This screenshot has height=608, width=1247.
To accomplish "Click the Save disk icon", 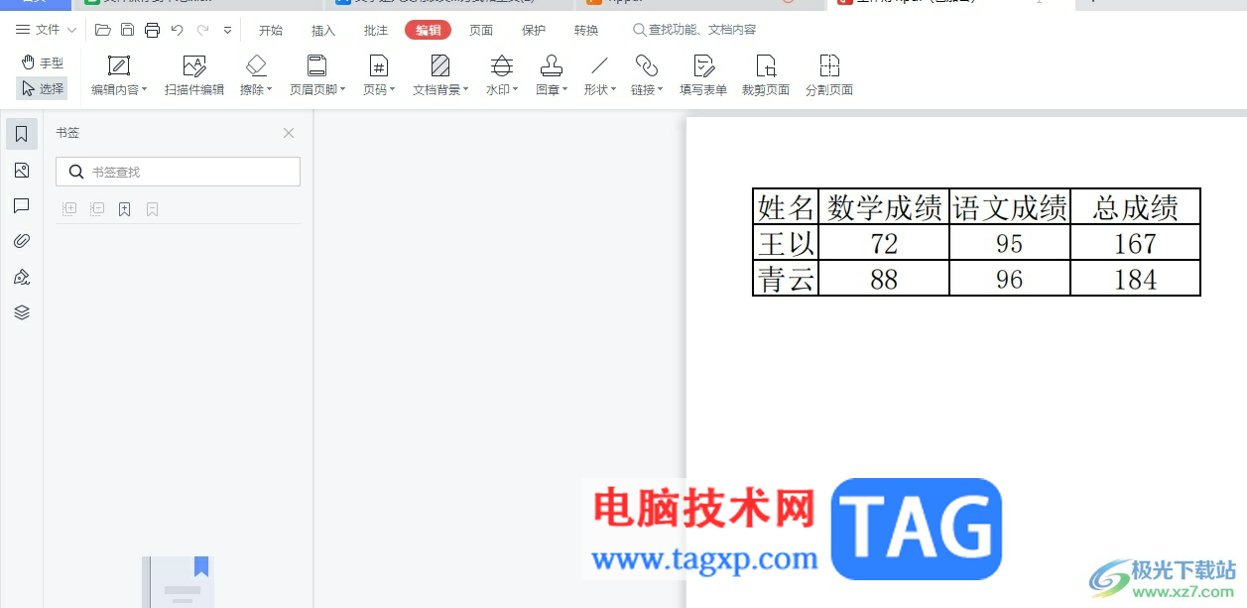I will (x=128, y=30).
